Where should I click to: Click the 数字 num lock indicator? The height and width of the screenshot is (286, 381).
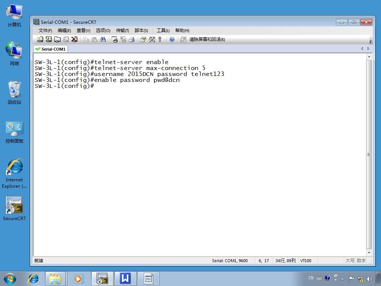click(x=361, y=260)
